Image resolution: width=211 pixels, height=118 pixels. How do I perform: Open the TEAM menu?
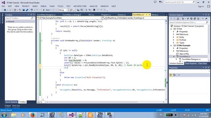coord(52,6)
